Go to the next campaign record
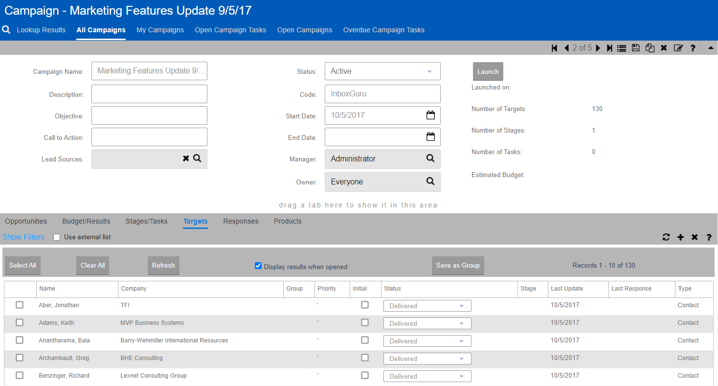The height and width of the screenshot is (386, 718). [x=598, y=48]
